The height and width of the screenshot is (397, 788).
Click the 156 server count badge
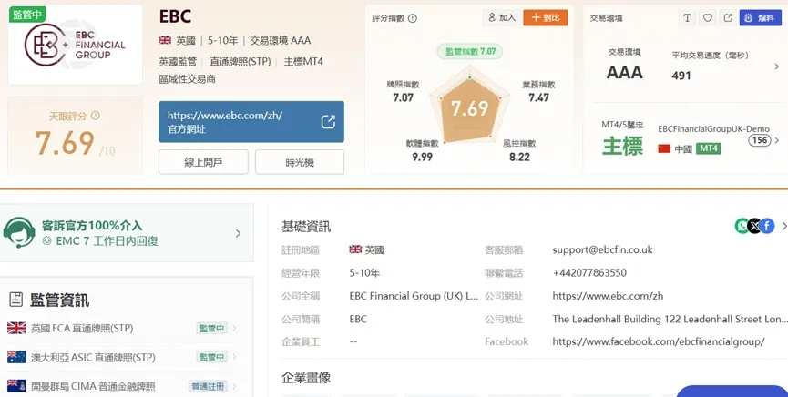[760, 140]
